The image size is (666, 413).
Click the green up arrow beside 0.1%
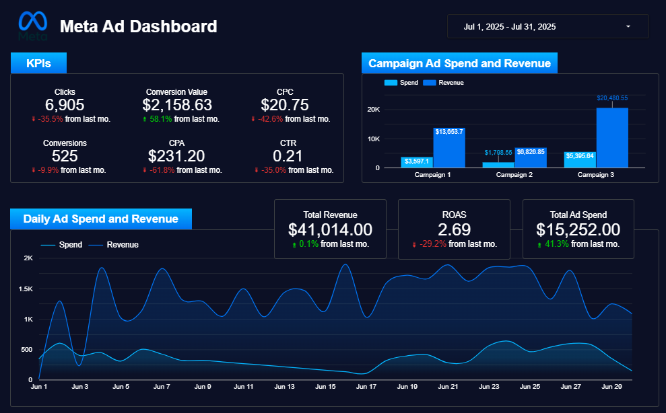click(x=294, y=244)
